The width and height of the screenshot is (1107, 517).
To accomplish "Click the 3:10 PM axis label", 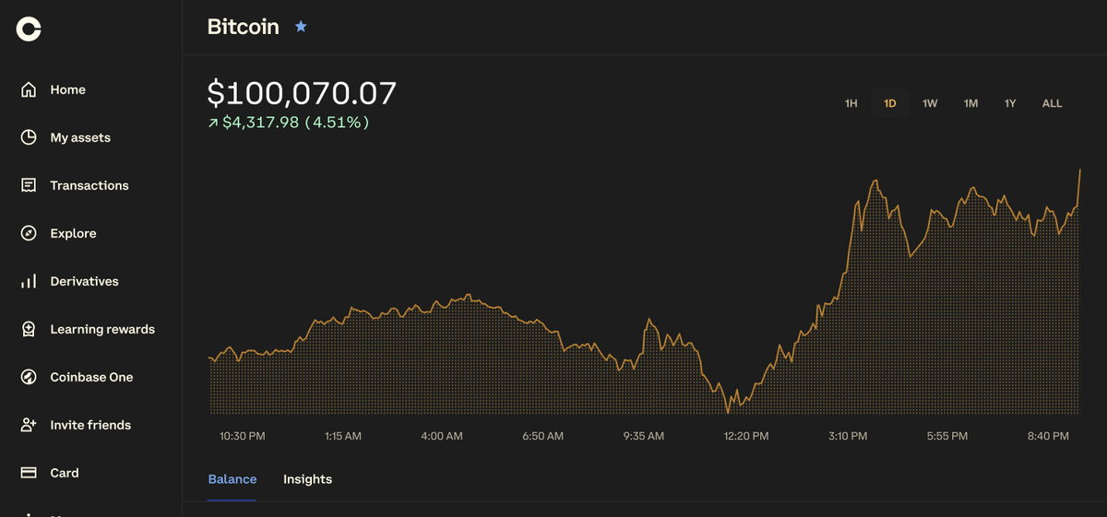I will (x=847, y=436).
